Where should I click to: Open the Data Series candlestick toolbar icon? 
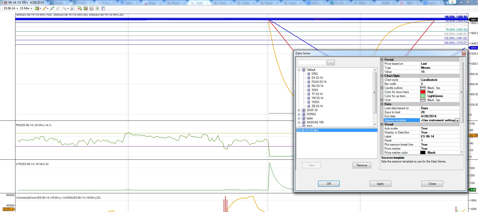[86, 8]
